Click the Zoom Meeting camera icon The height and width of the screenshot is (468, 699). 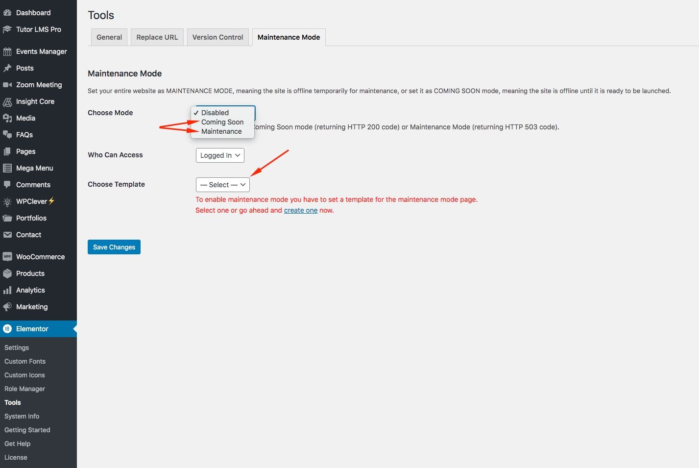(x=7, y=85)
